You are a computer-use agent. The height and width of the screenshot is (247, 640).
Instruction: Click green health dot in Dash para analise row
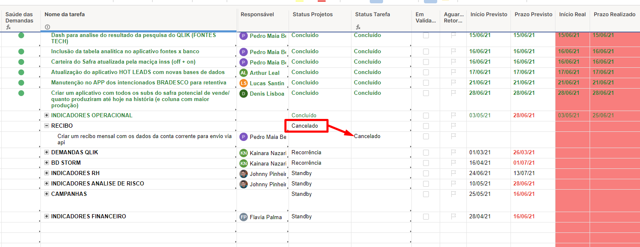pyautogui.click(x=21, y=35)
